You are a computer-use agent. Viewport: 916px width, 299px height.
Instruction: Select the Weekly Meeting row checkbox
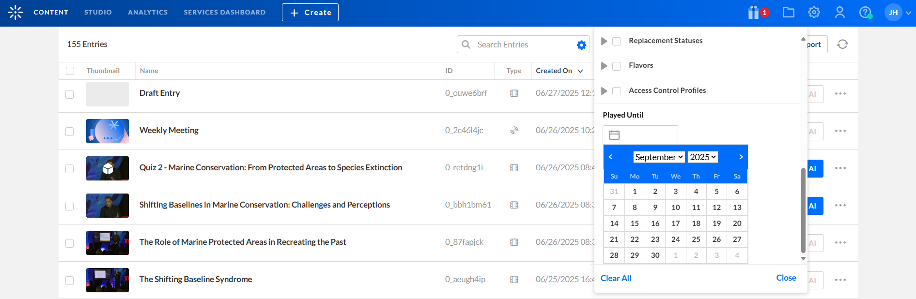(70, 132)
